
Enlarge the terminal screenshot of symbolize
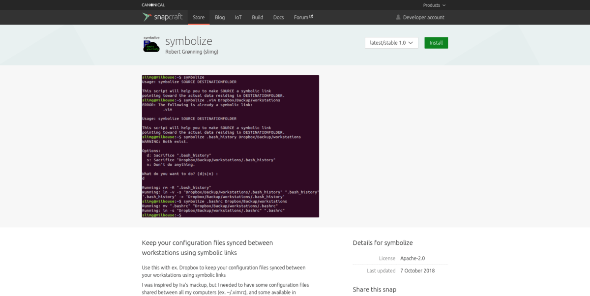coord(231,146)
